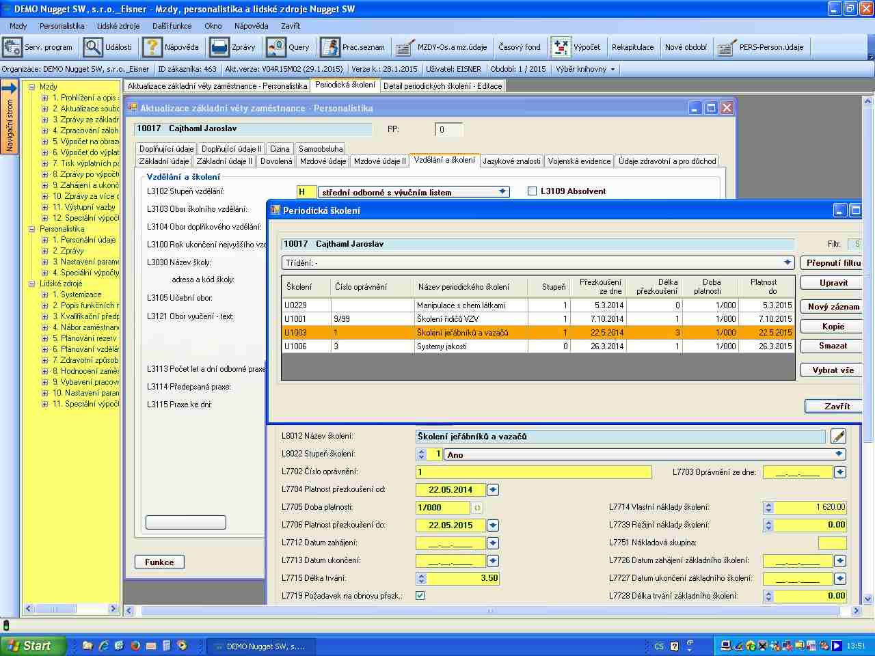Toggle L3109 Absolvent checkbox
The width and height of the screenshot is (875, 656).
coord(532,191)
